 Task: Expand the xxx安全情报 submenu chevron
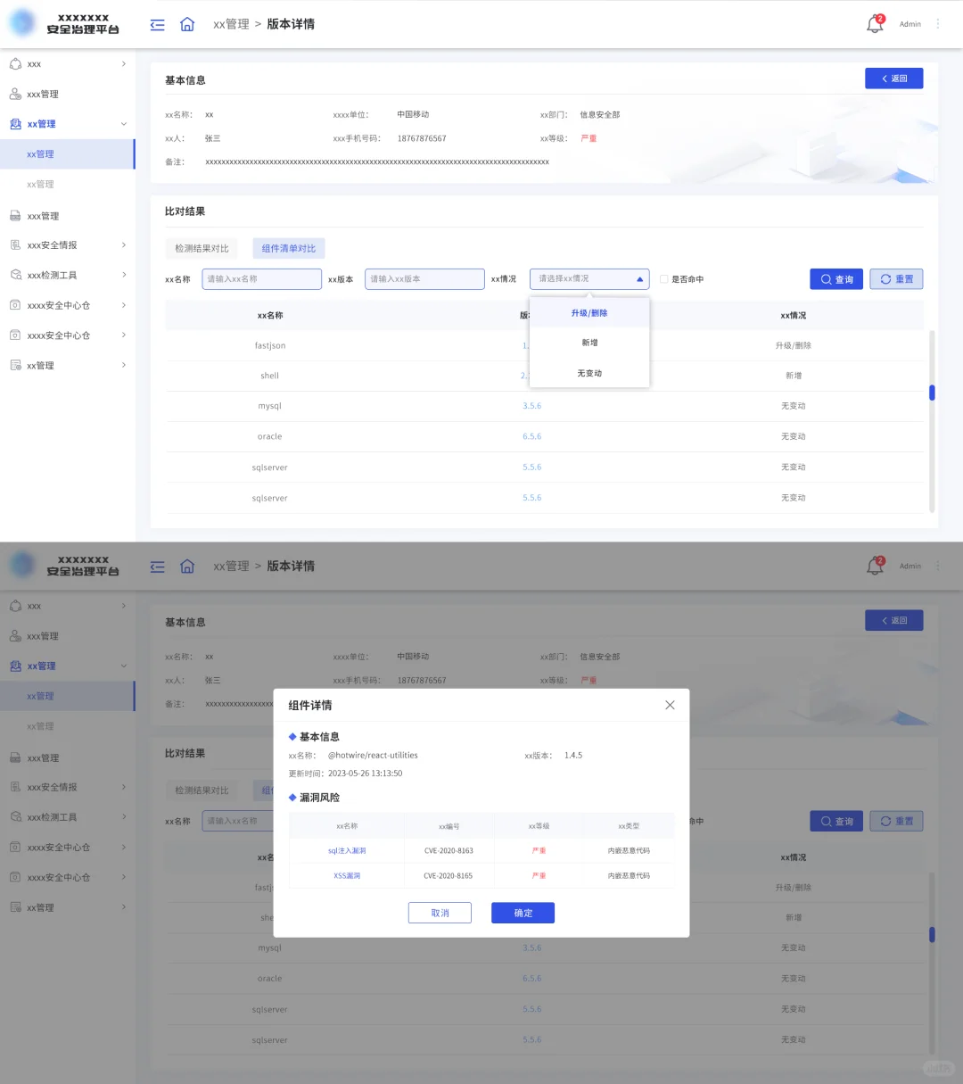click(x=124, y=244)
